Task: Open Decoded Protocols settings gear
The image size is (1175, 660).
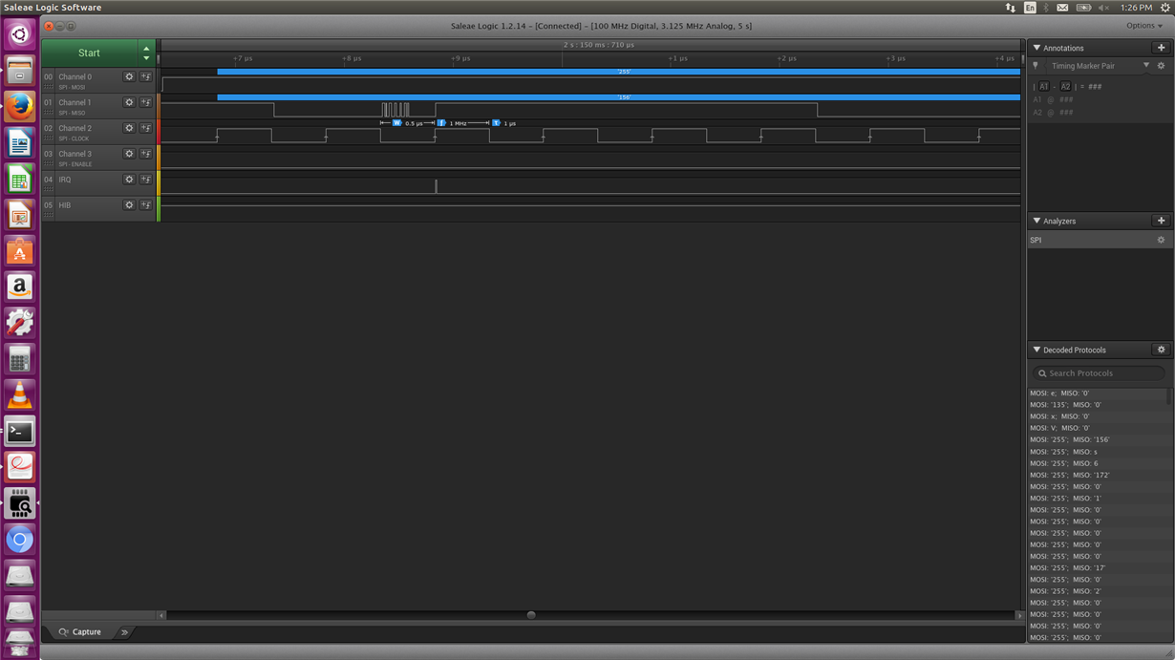Action: point(1161,350)
